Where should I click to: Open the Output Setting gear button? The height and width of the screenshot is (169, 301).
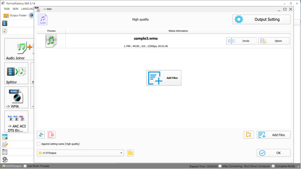coord(261,19)
